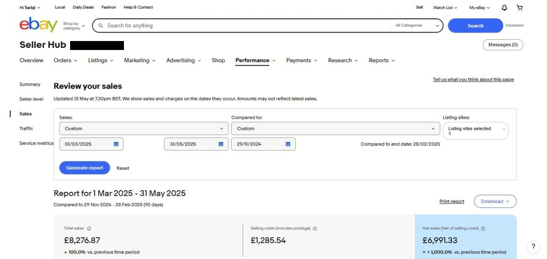Expand the Hi Tariq account dropdown
Image resolution: width=547 pixels, height=259 pixels.
(x=30, y=8)
